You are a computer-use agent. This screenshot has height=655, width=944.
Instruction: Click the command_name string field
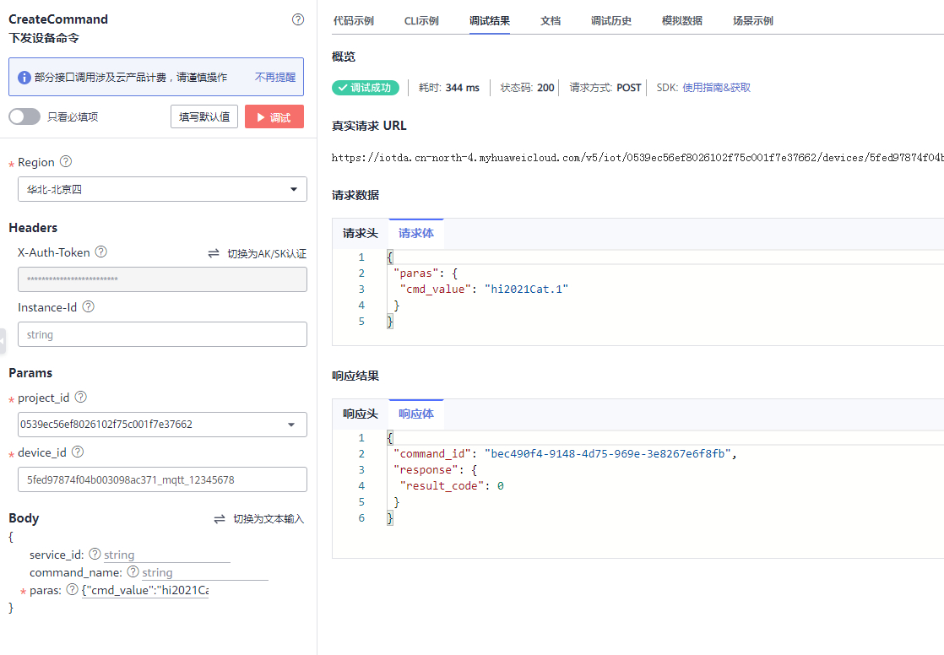pyautogui.click(x=204, y=572)
